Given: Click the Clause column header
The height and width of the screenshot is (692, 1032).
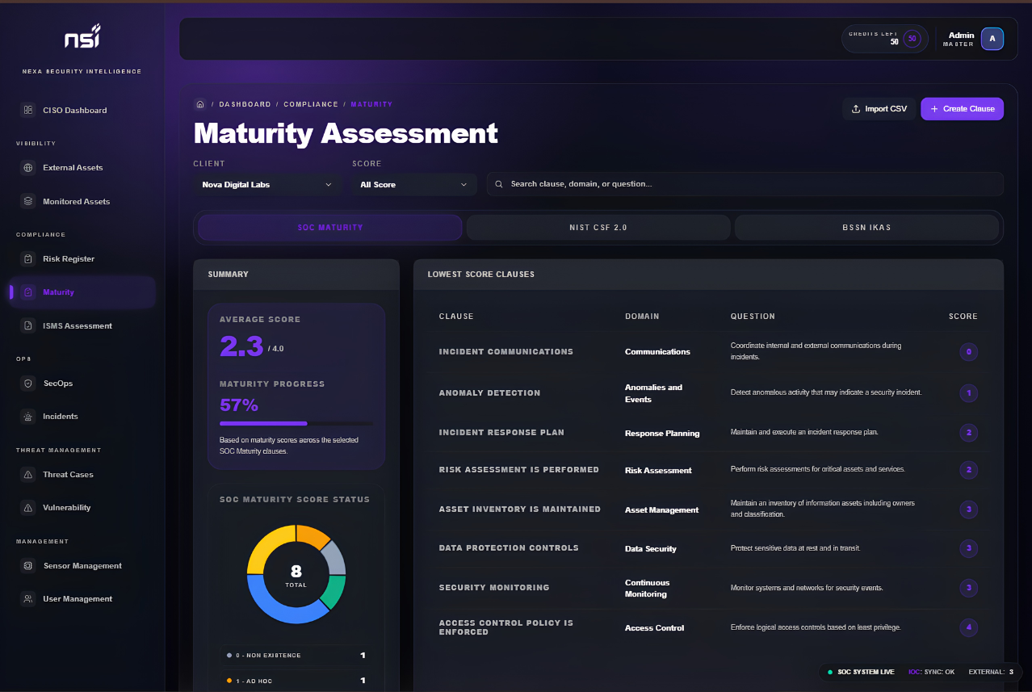Looking at the screenshot, I should (456, 317).
